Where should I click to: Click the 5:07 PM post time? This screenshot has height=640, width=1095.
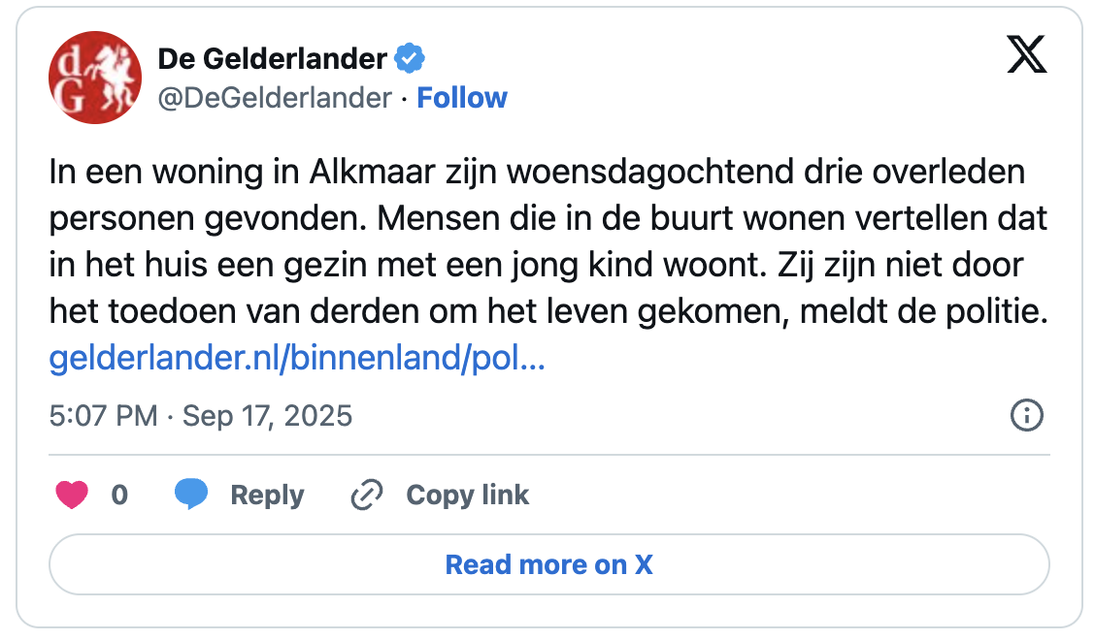(103, 416)
